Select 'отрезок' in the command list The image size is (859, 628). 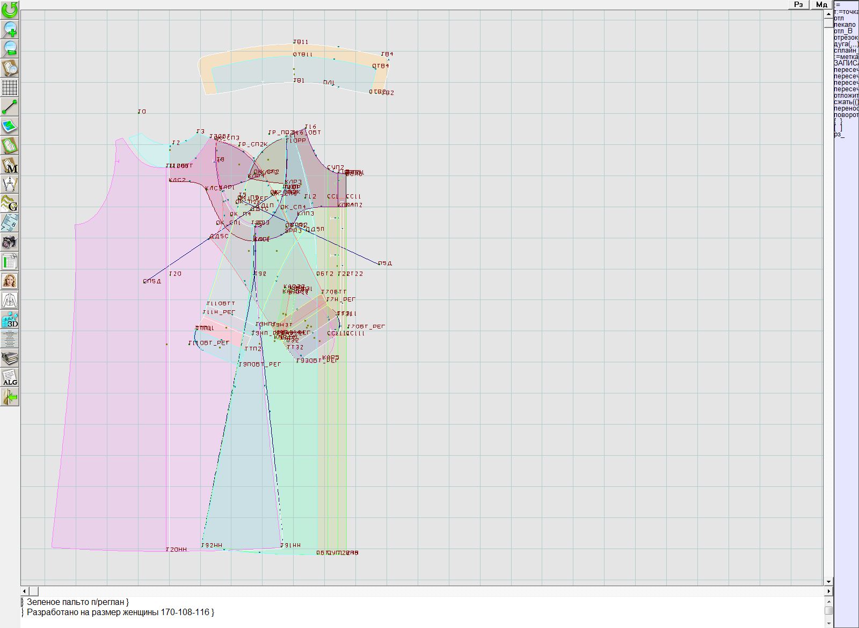tap(846, 38)
